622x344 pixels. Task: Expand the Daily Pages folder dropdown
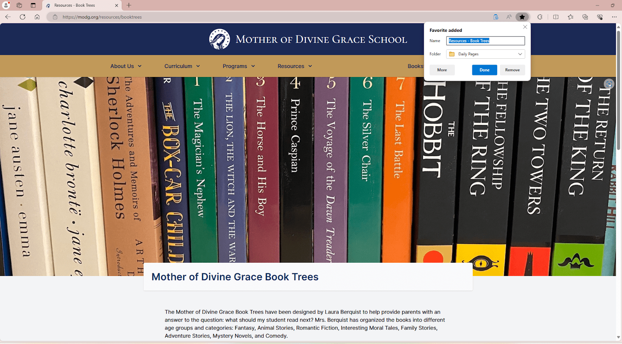pos(486,54)
